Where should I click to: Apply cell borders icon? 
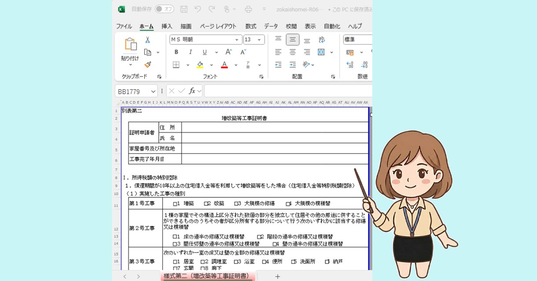pyautogui.click(x=176, y=65)
